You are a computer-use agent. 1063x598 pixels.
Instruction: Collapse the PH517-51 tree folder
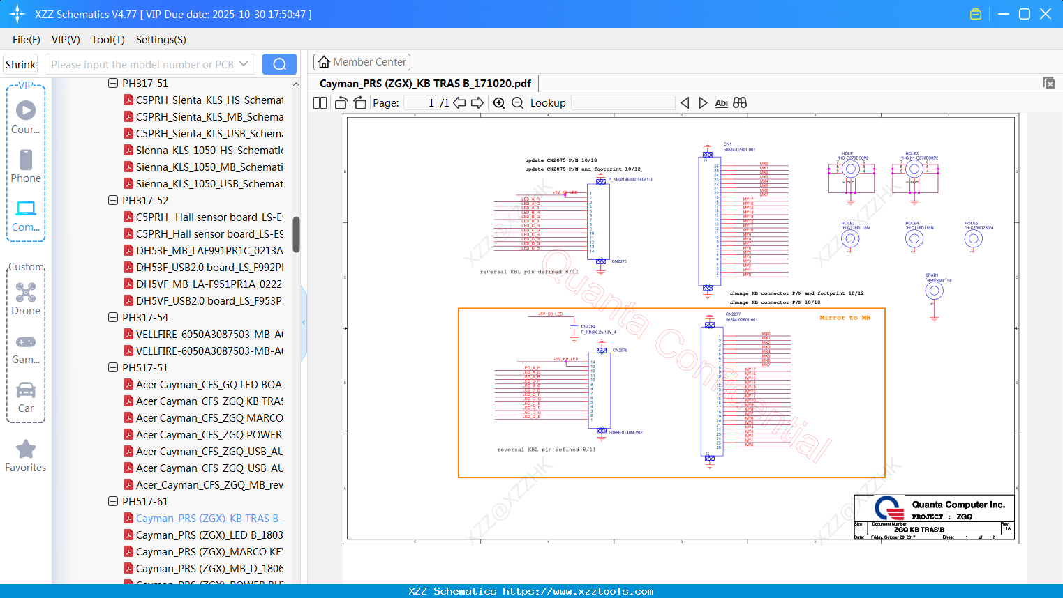[x=113, y=368]
